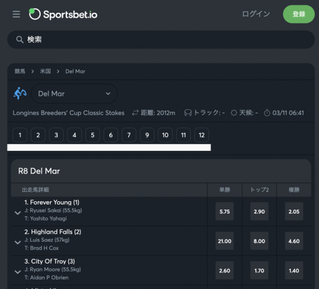
Task: Open the hamburger menu
Action: 16,14
